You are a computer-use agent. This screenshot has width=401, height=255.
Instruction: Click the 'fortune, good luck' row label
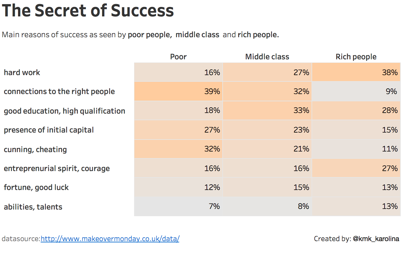[36, 187]
